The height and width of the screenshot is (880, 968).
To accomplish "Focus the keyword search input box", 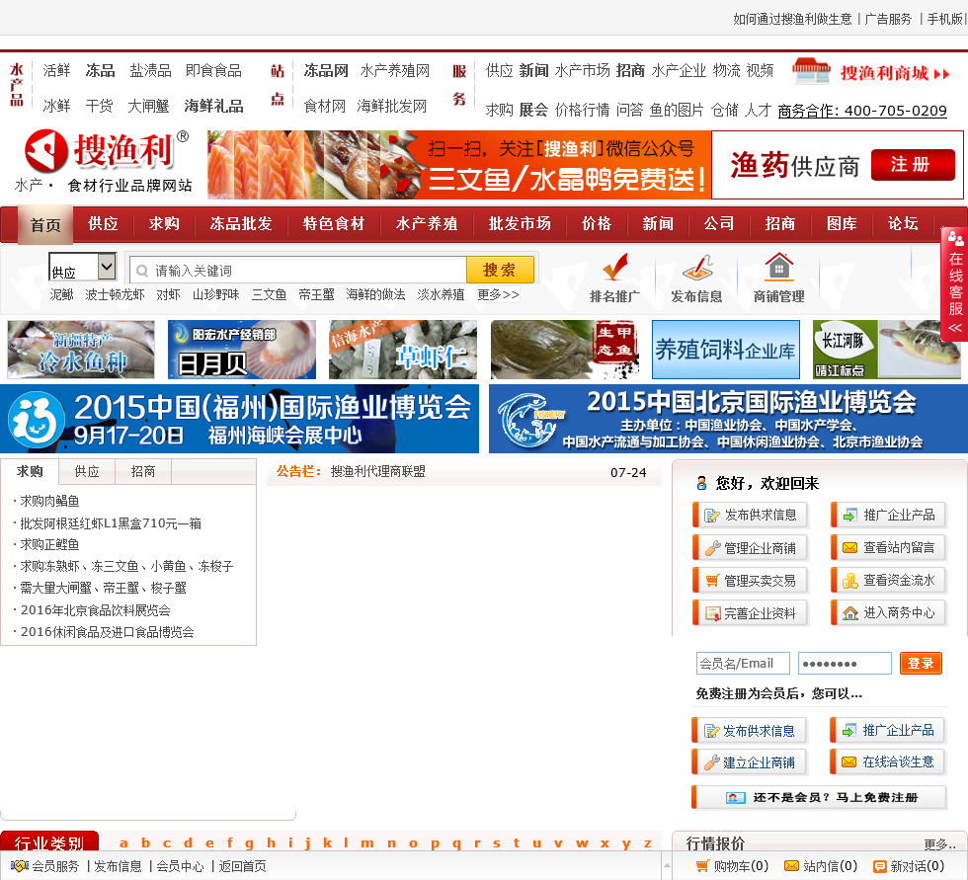I will point(298,271).
